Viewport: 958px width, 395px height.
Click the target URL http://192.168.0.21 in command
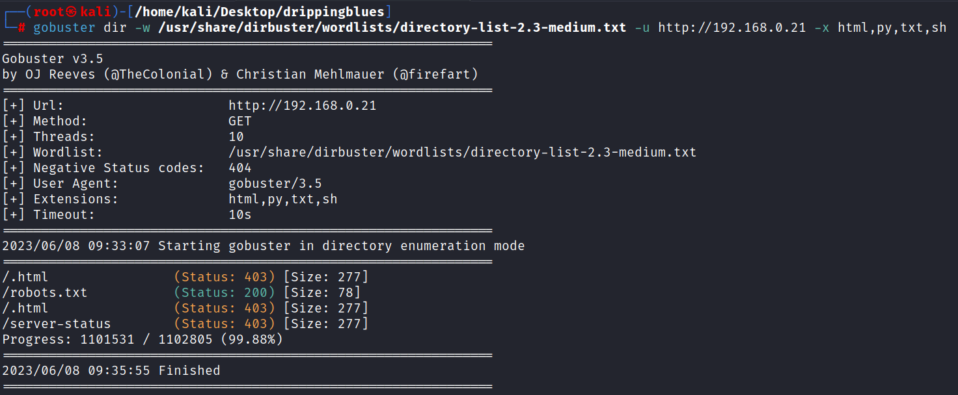pyautogui.click(x=732, y=27)
